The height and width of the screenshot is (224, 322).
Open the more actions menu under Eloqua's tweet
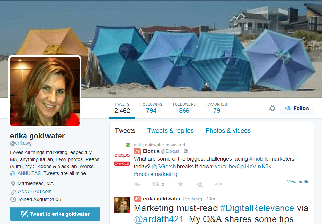pos(218,184)
